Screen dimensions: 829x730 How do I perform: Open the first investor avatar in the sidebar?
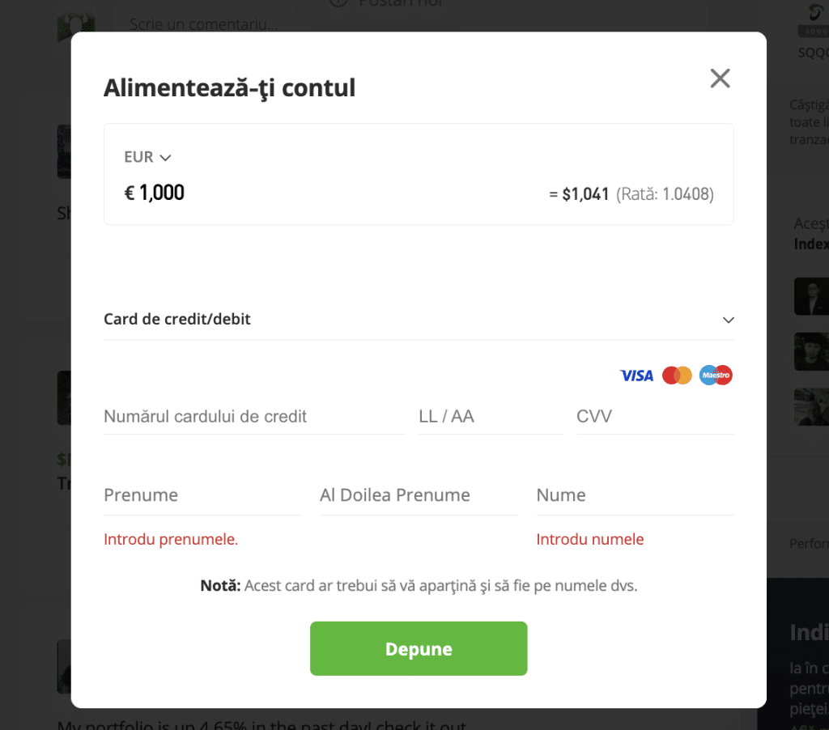pyautogui.click(x=814, y=296)
